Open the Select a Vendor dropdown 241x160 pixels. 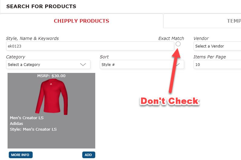click(217, 46)
